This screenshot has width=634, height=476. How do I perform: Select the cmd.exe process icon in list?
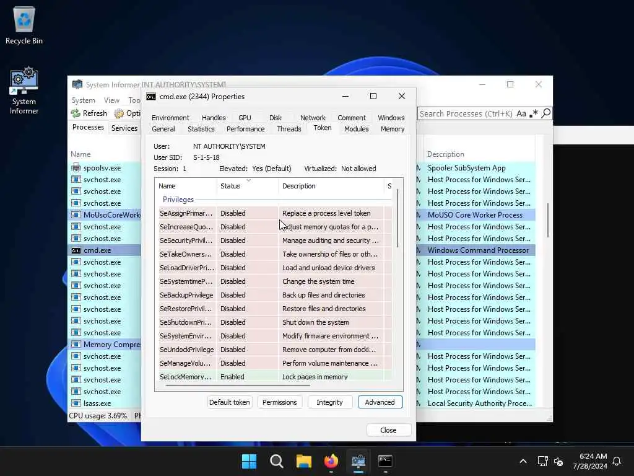[x=76, y=250]
